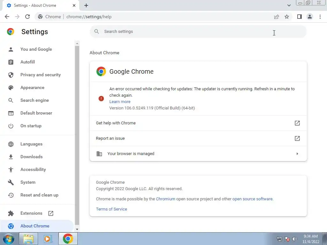This screenshot has height=245, width=327.
Task: Open Autofill settings
Action: click(x=27, y=62)
